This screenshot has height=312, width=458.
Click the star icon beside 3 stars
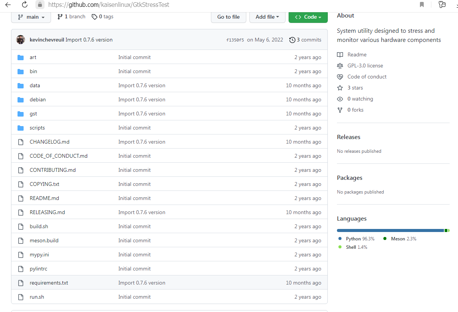340,88
